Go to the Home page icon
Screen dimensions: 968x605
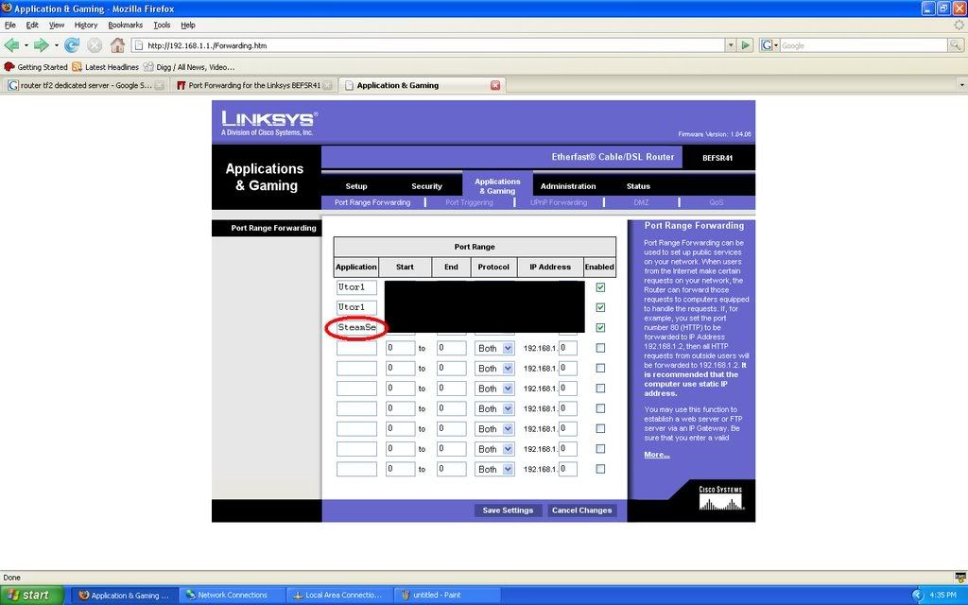[117, 45]
